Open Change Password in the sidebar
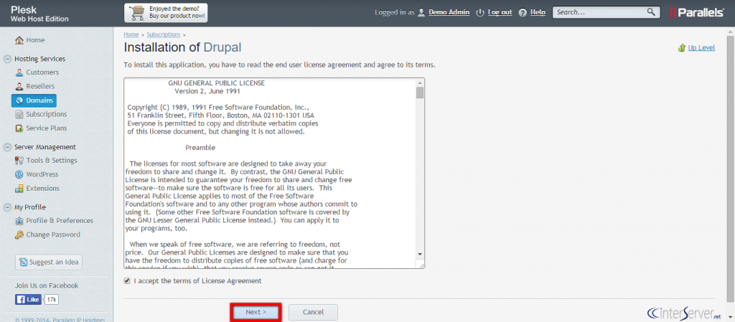Image resolution: width=735 pixels, height=322 pixels. click(x=53, y=235)
